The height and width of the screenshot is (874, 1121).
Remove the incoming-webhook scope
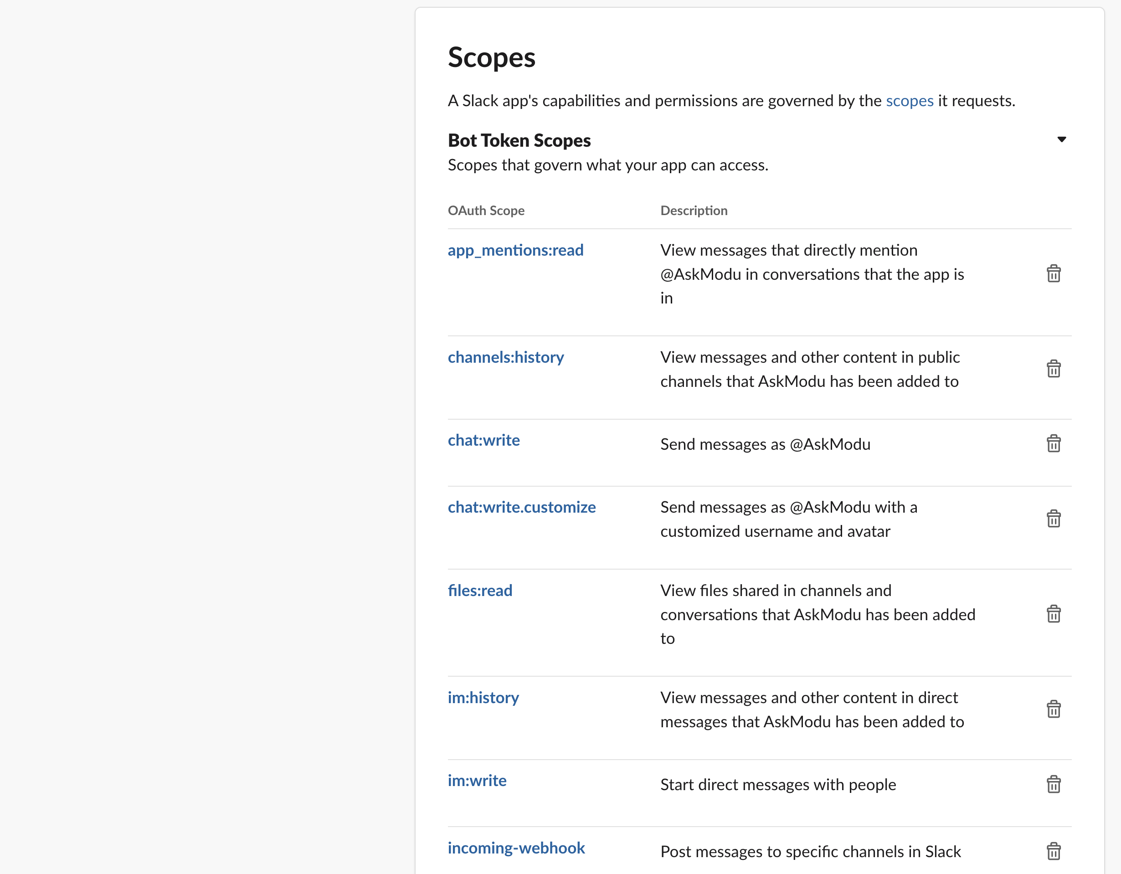pyautogui.click(x=1053, y=851)
